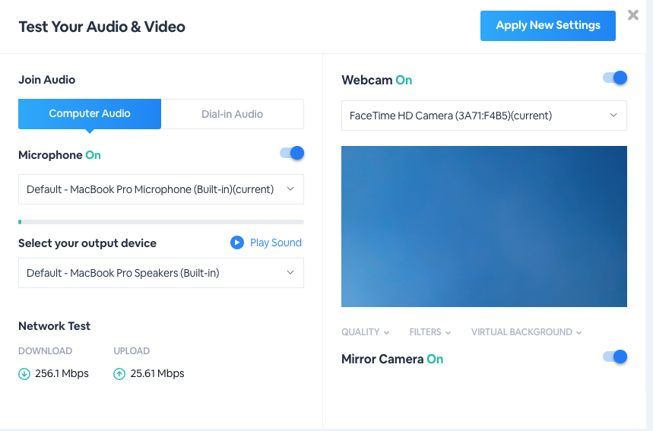The width and height of the screenshot is (653, 431).
Task: Click the UPLOAD label
Action: point(132,351)
